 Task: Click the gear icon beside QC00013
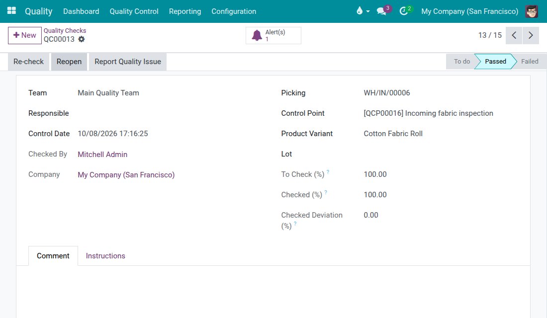click(81, 39)
